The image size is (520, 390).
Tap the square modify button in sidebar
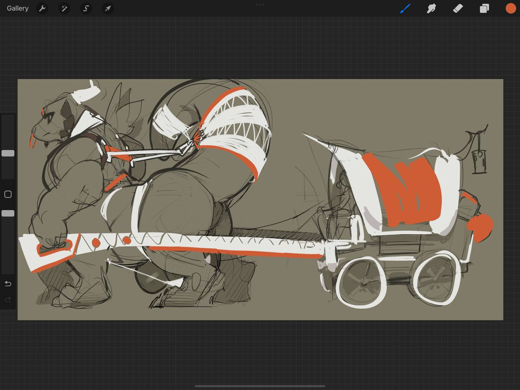[8, 194]
